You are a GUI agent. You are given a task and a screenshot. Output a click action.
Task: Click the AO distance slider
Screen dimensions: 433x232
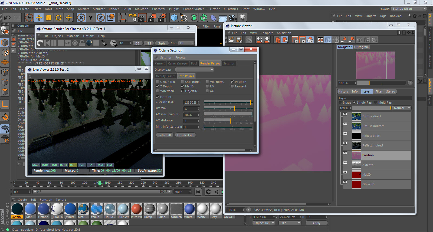tap(228, 121)
